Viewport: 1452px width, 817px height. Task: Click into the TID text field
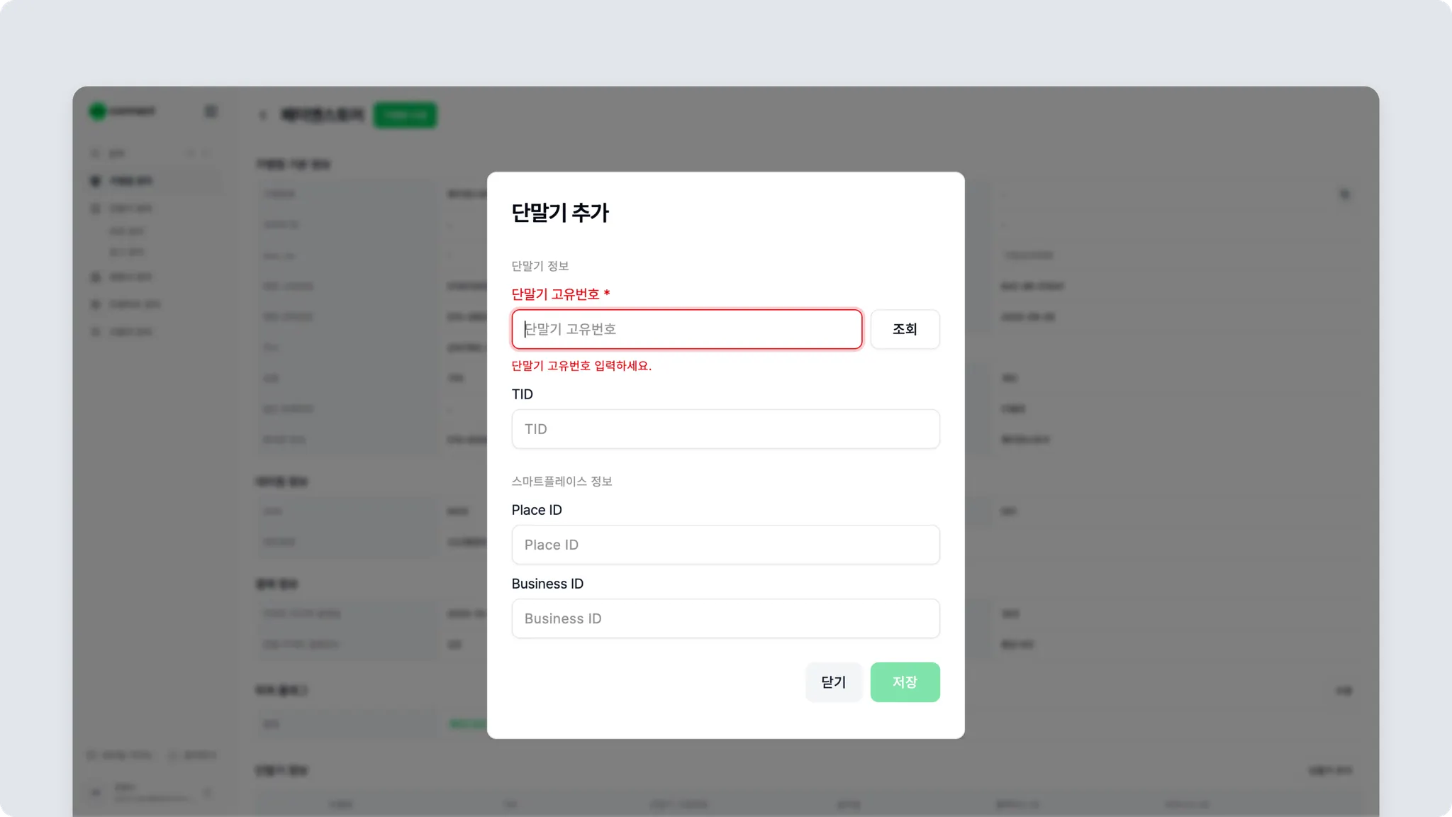click(x=725, y=429)
